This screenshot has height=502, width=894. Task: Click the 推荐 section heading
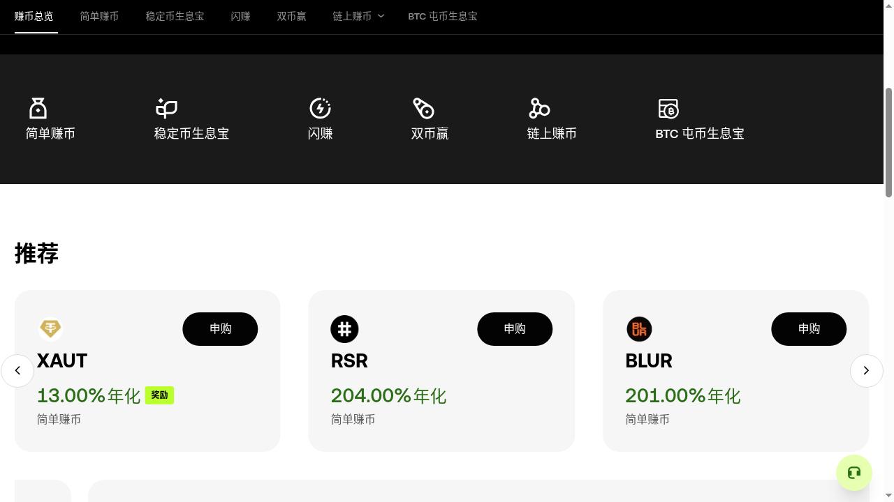[x=36, y=253]
